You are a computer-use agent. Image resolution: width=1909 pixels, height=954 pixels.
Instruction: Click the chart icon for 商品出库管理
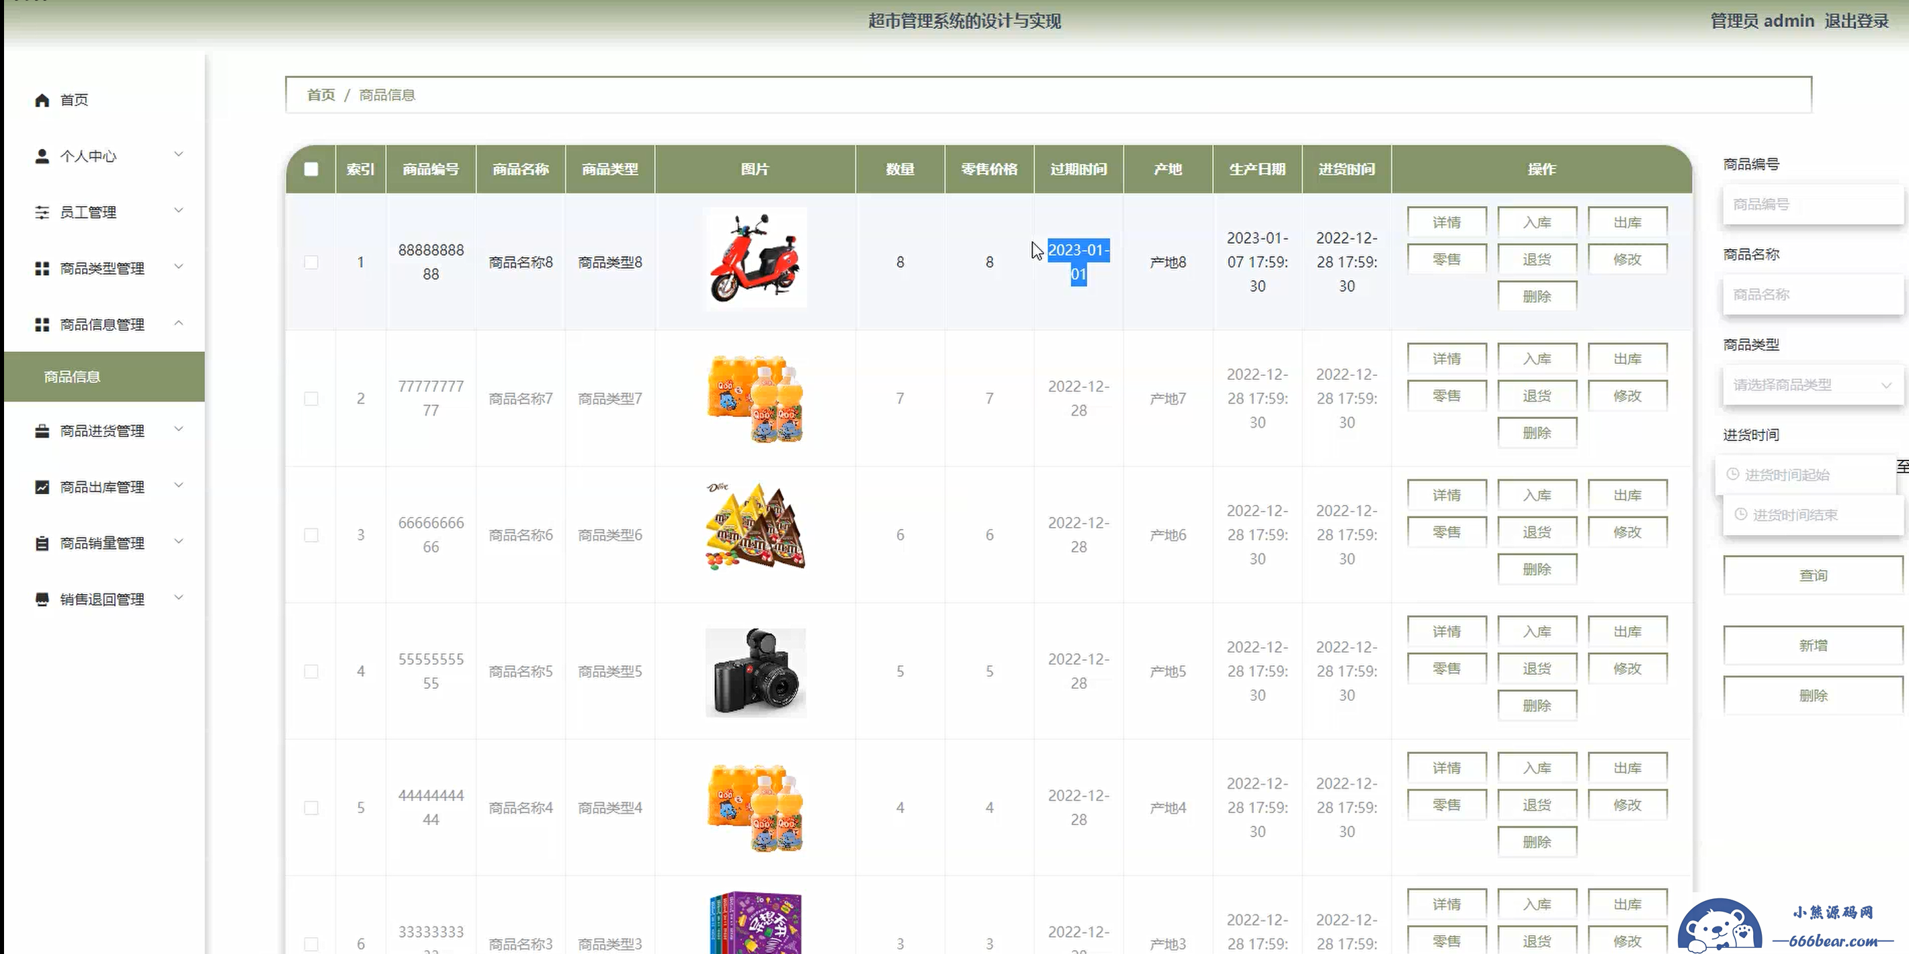click(42, 487)
